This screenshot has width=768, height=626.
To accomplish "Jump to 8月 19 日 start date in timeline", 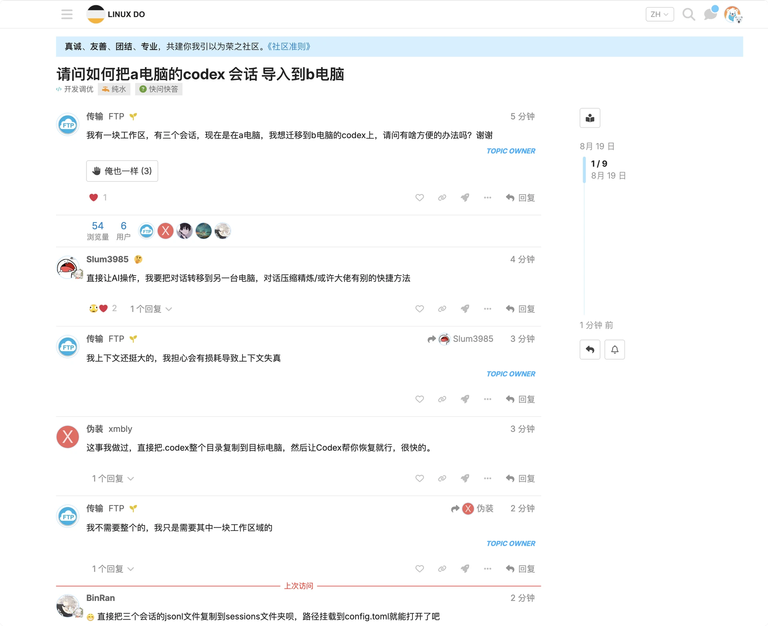I will pyautogui.click(x=597, y=147).
